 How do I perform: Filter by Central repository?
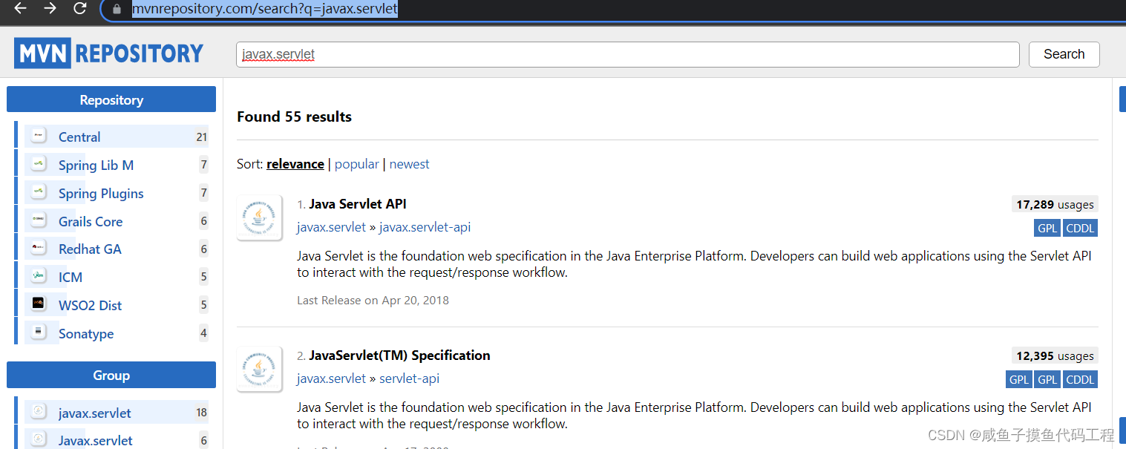(79, 137)
